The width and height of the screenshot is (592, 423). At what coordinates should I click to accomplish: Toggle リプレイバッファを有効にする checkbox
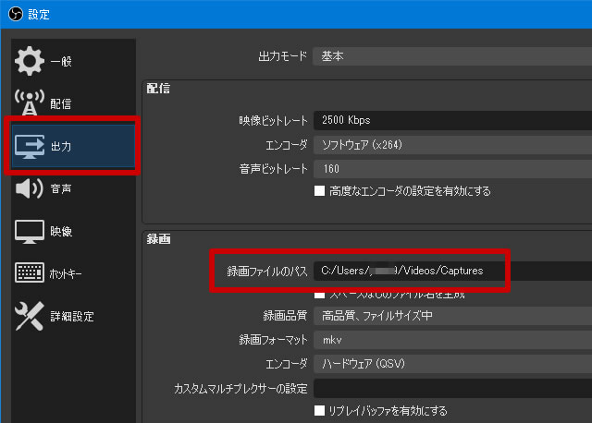[x=320, y=410]
